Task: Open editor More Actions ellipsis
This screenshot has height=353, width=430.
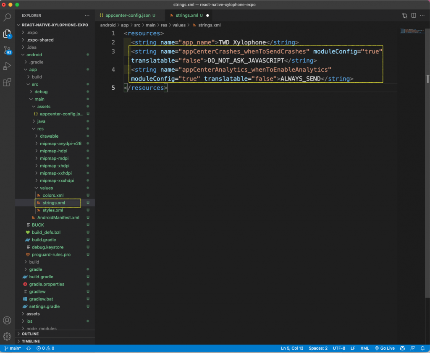Action: [x=422, y=16]
